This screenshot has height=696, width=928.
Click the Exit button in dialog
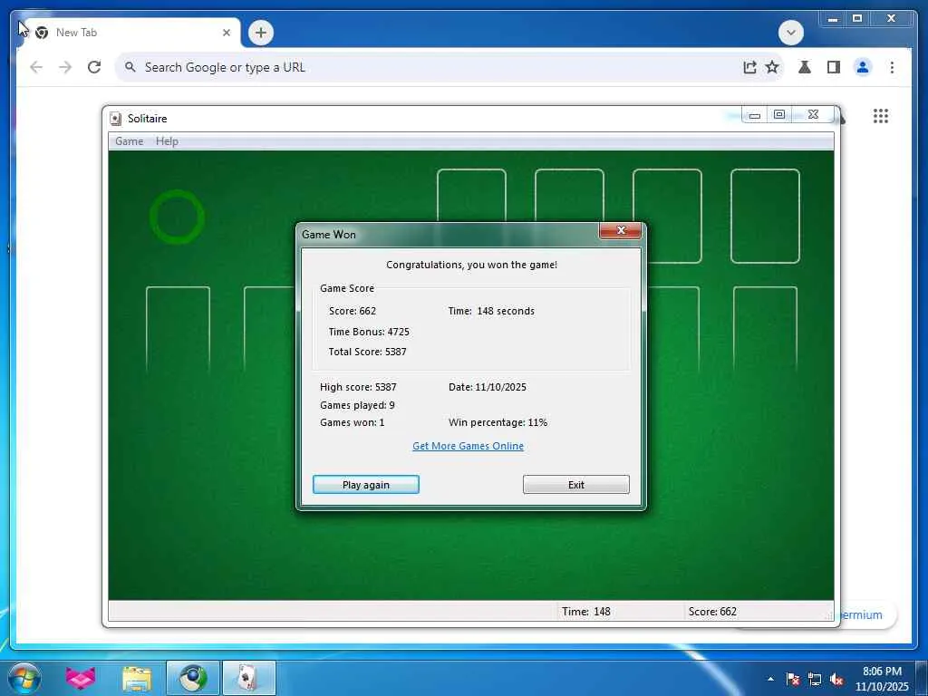pos(575,485)
